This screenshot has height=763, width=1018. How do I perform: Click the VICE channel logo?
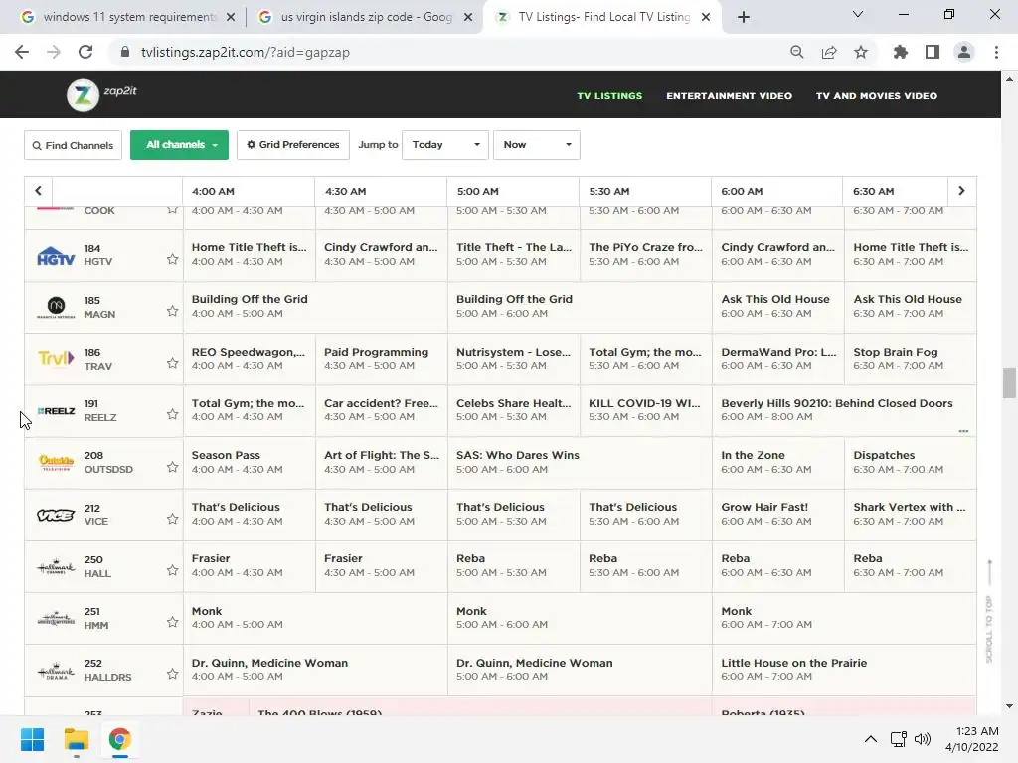(x=56, y=516)
